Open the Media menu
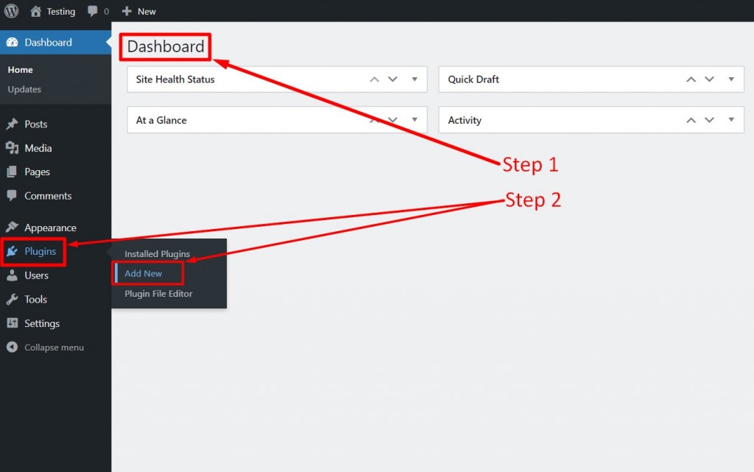The image size is (754, 472). pyautogui.click(x=38, y=148)
